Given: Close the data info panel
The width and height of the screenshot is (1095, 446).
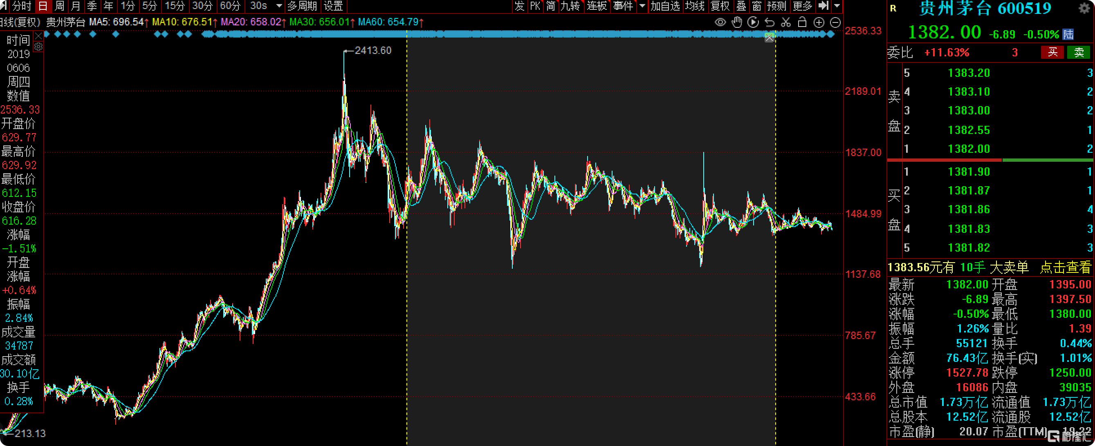Looking at the screenshot, I should pyautogui.click(x=38, y=36).
